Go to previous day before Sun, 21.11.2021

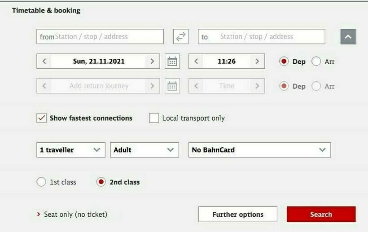pos(44,61)
